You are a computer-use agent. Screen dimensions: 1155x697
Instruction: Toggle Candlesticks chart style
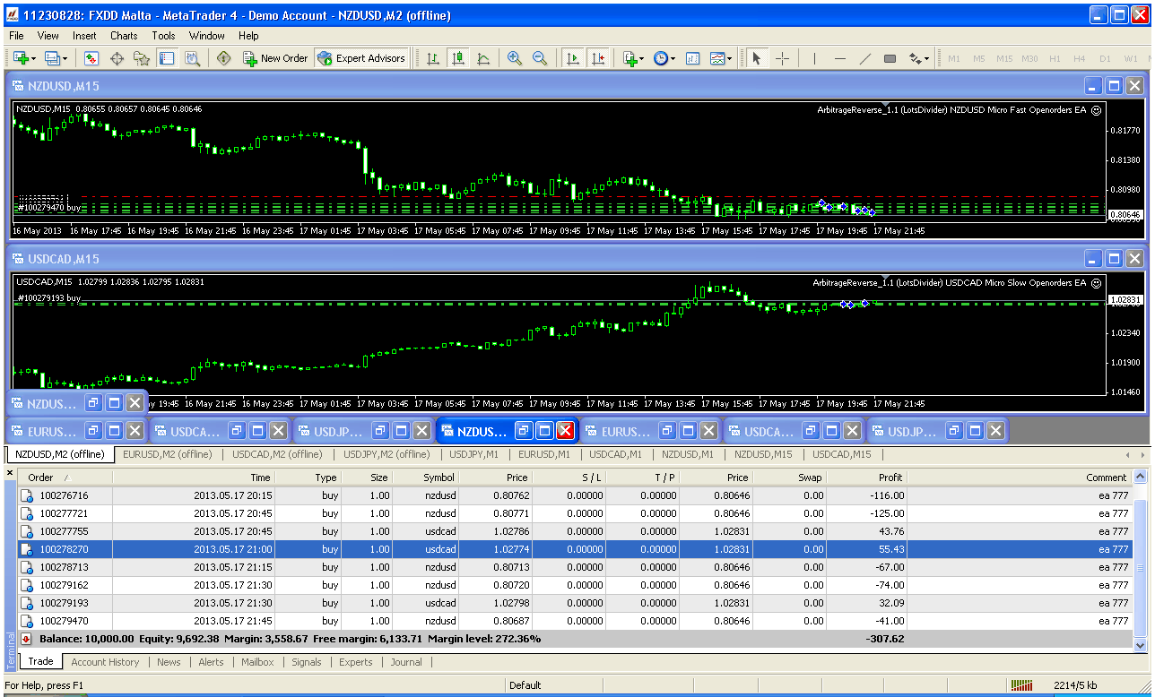pos(458,58)
